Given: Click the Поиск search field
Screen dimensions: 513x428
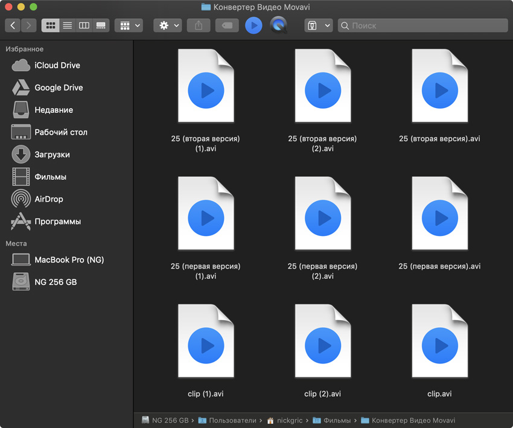Looking at the screenshot, I should [422, 25].
